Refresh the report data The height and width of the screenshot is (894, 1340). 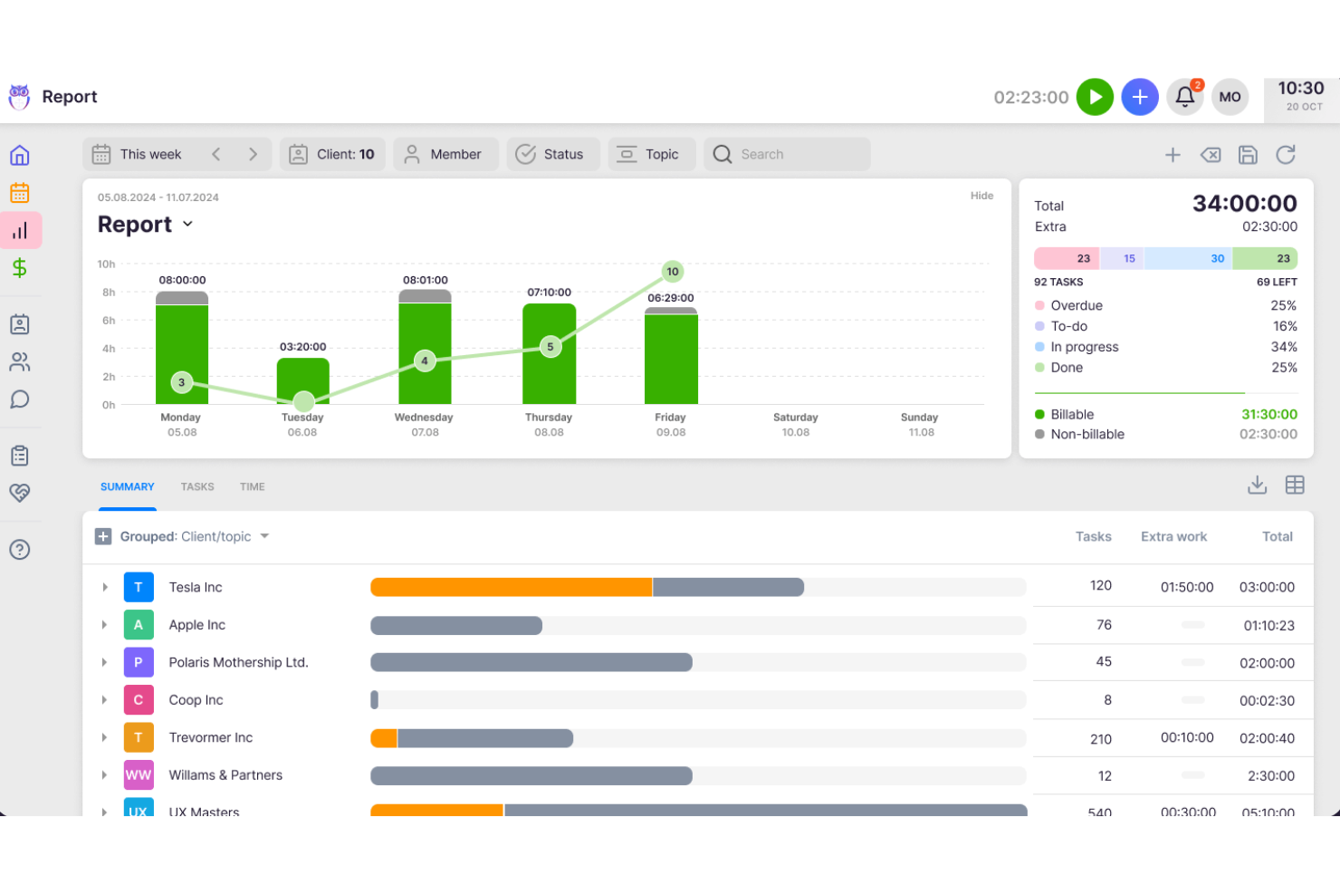tap(1286, 154)
